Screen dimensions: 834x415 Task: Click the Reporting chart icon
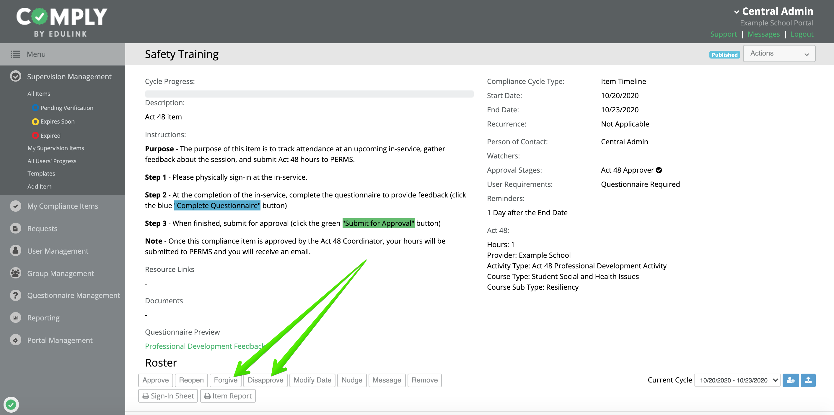click(16, 317)
